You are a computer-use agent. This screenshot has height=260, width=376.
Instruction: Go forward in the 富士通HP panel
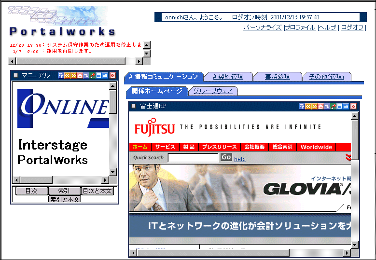(x=314, y=107)
